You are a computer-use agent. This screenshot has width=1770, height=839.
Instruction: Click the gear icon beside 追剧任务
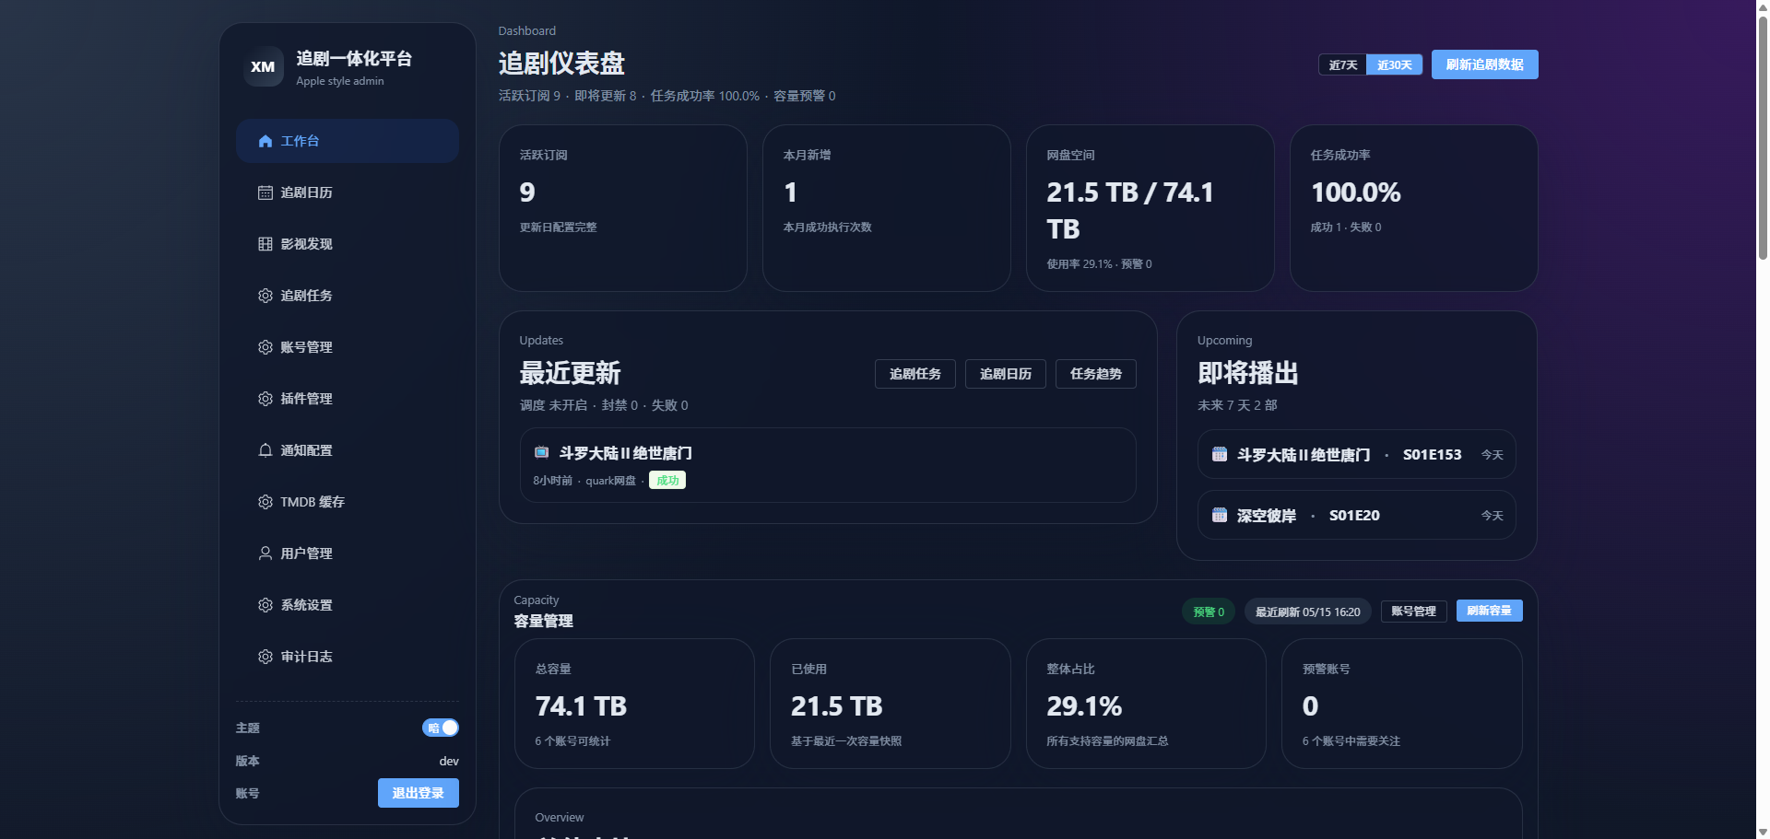click(x=265, y=296)
